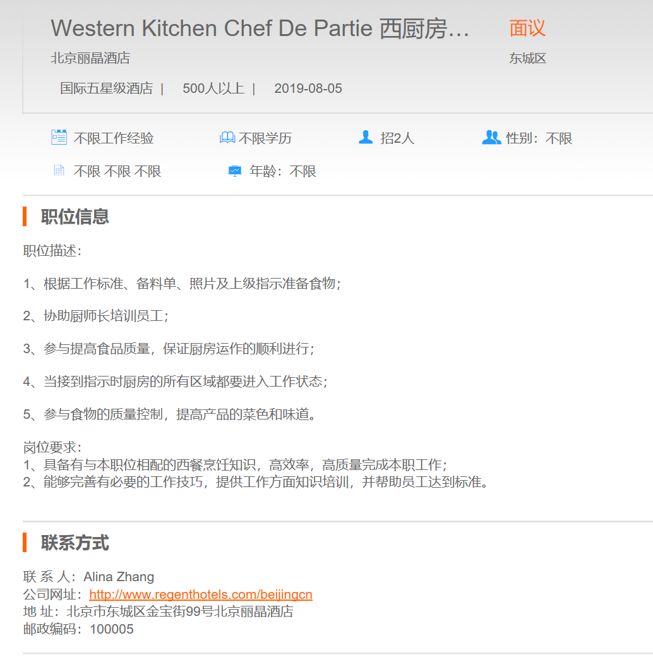Click the address 北京市东城区金宝街99号北京丽晶酒店
This screenshot has width=653, height=657.
coord(180,612)
